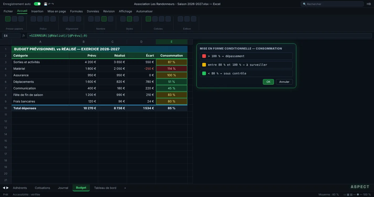
Task: Click in the Rechercher search field
Action: coord(332,4)
